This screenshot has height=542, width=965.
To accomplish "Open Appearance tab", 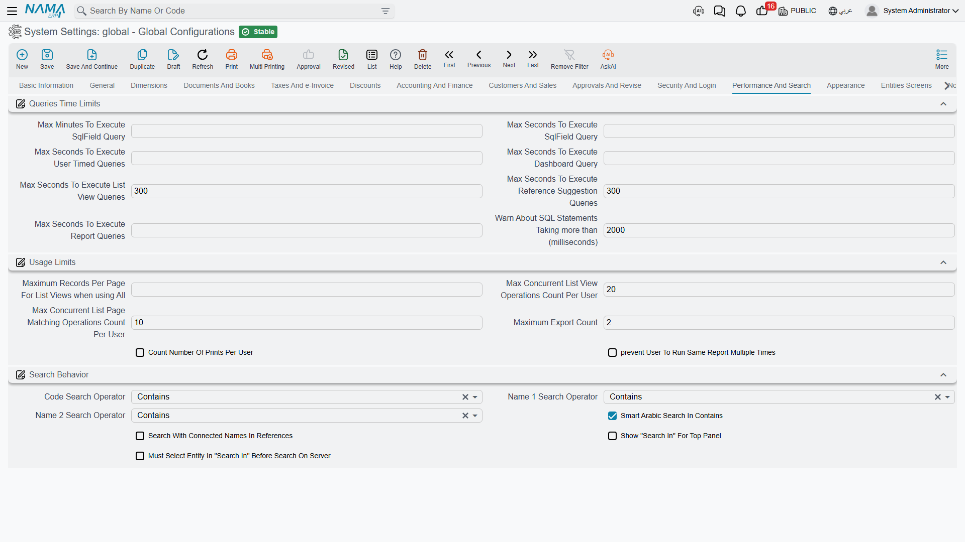I will coord(846,86).
